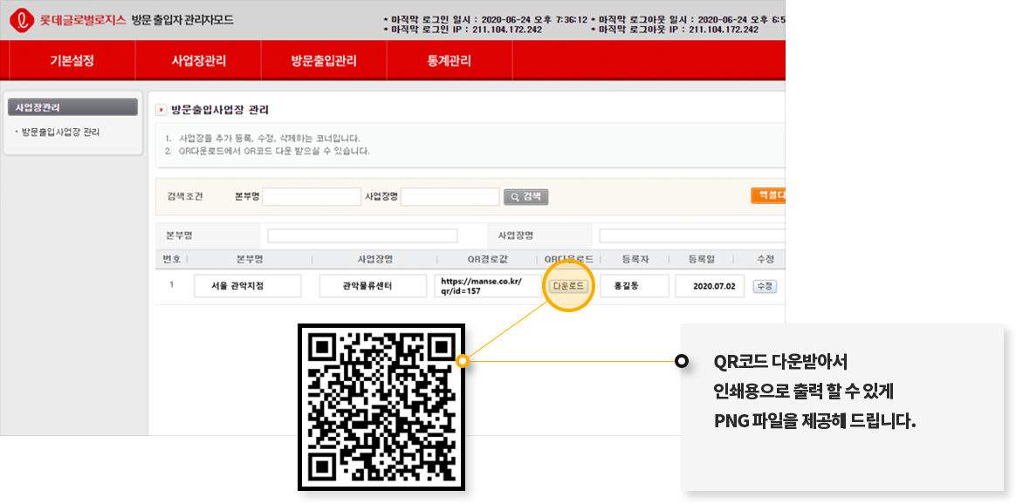Viewport: 1016px width, 504px height.
Task: Click the 사업장관리 sidebar panel header
Action: click(x=72, y=107)
